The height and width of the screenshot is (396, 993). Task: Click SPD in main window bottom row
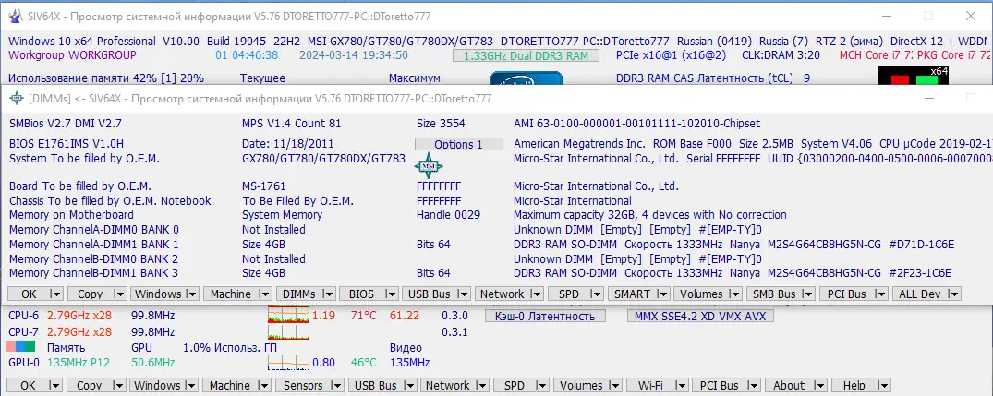pos(514,385)
